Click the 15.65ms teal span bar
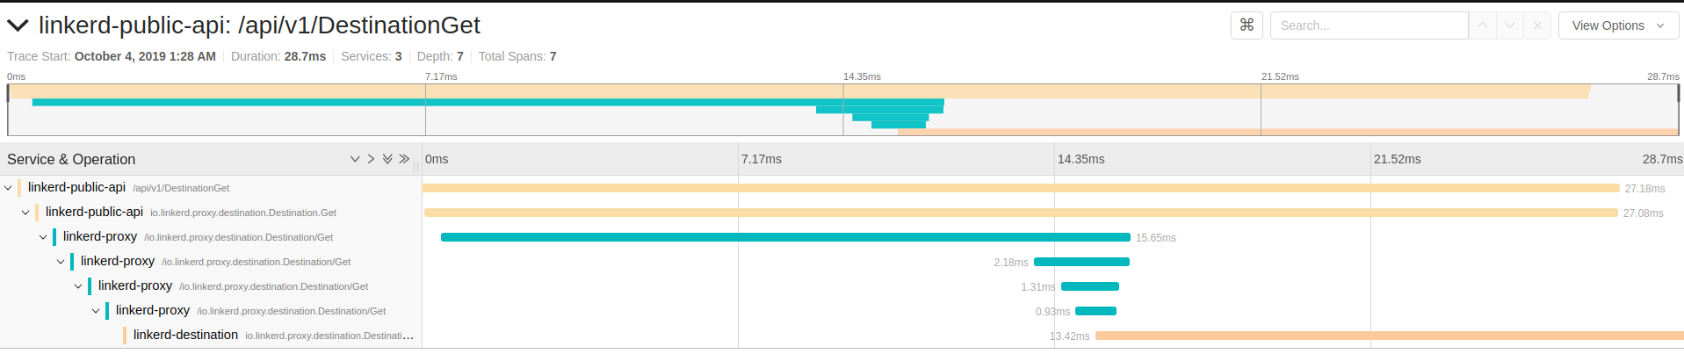Screen dimensions: 1684x354 coord(785,237)
